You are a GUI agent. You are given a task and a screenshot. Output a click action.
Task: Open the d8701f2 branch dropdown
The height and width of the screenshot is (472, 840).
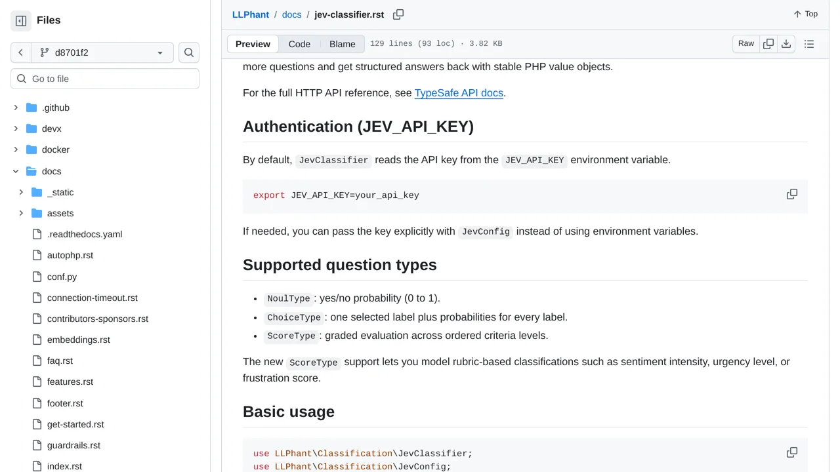(x=102, y=52)
